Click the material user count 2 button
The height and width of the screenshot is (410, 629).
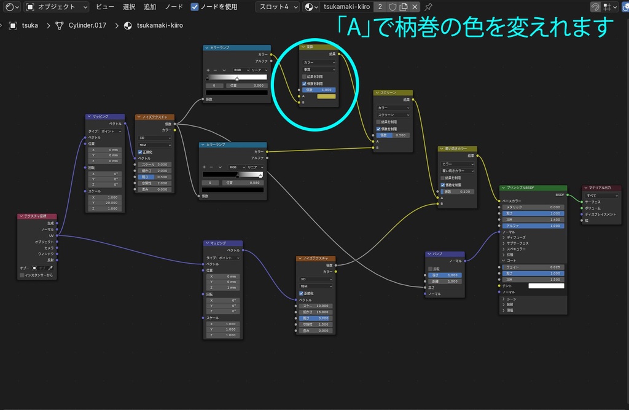pyautogui.click(x=380, y=7)
